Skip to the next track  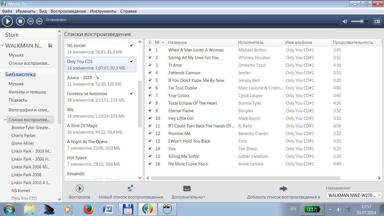click(39, 21)
